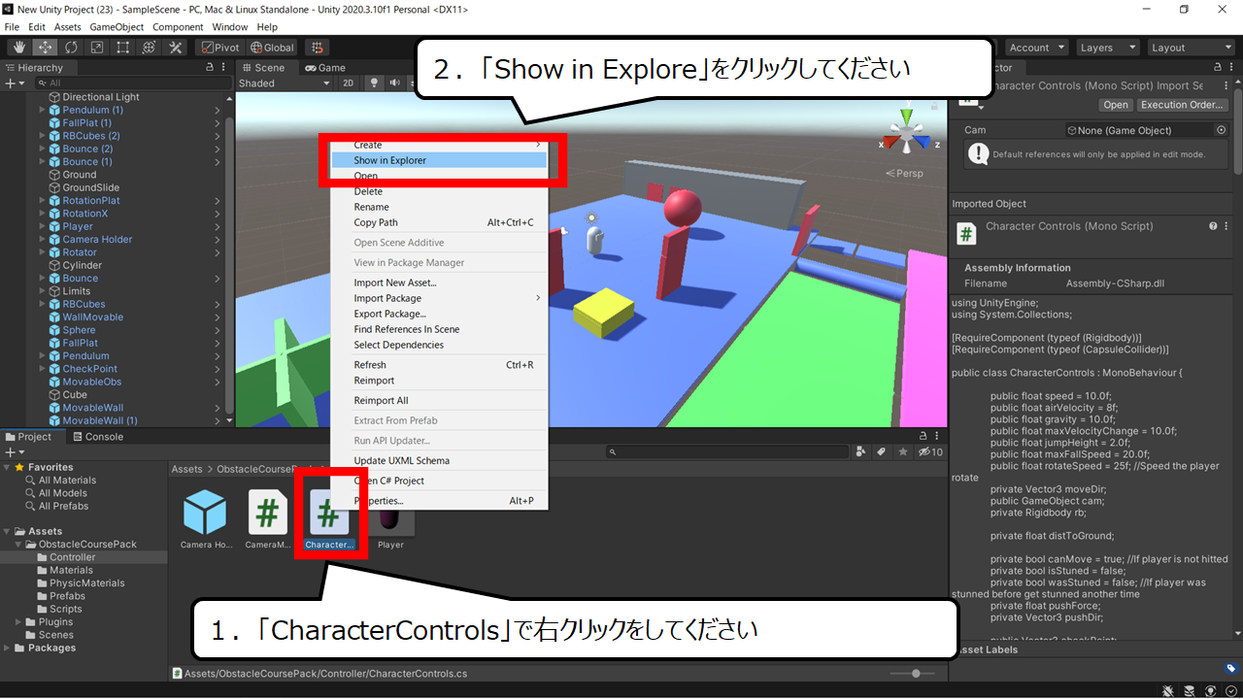Click the blue asset label tag icon

click(x=1230, y=668)
